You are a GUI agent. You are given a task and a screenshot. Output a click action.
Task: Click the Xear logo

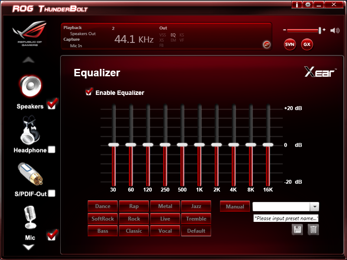tap(321, 72)
